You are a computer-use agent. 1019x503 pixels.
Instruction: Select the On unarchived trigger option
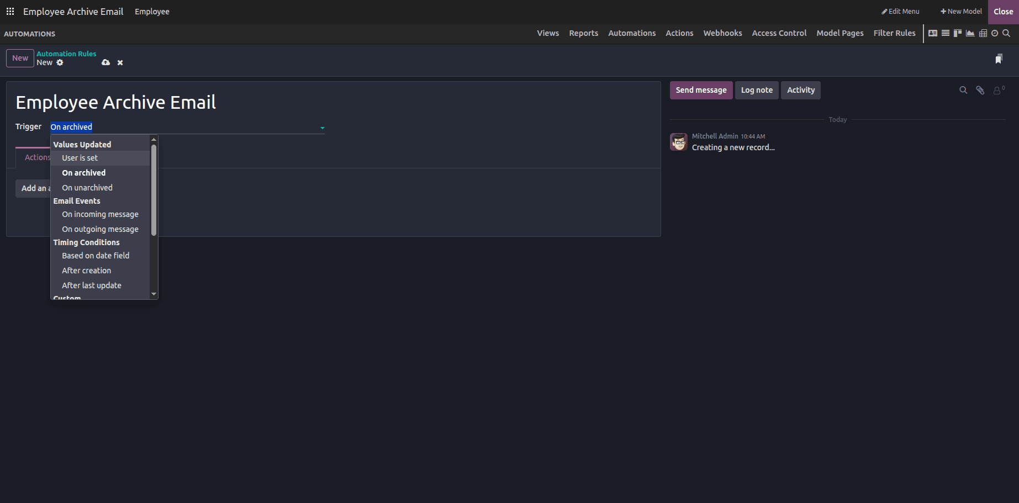click(87, 187)
